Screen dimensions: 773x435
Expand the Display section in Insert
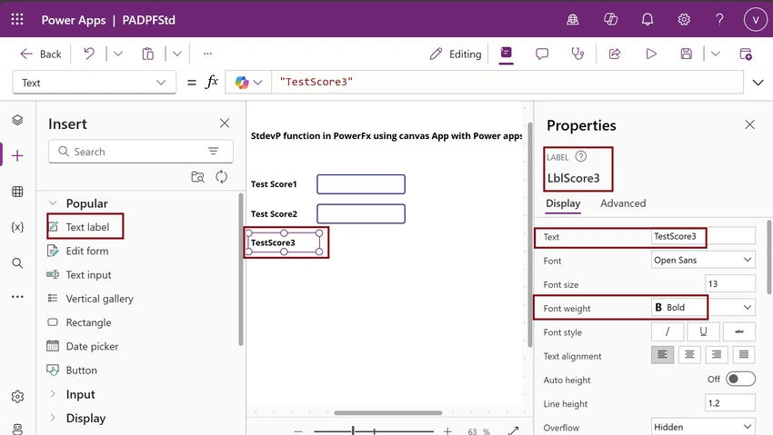pos(52,418)
